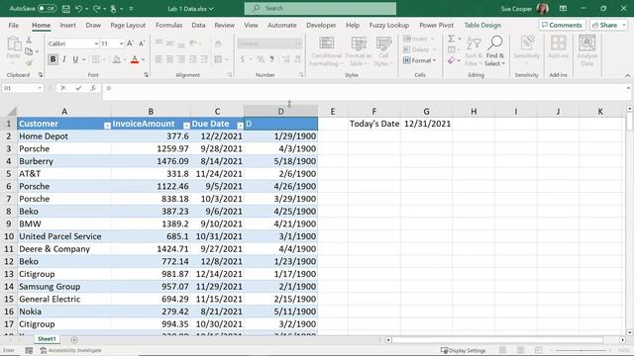Click the Undo arrow icon

79,9
